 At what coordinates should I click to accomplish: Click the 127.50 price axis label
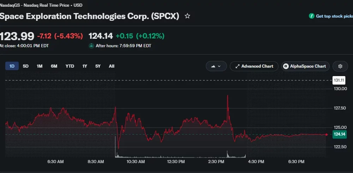tap(340, 108)
